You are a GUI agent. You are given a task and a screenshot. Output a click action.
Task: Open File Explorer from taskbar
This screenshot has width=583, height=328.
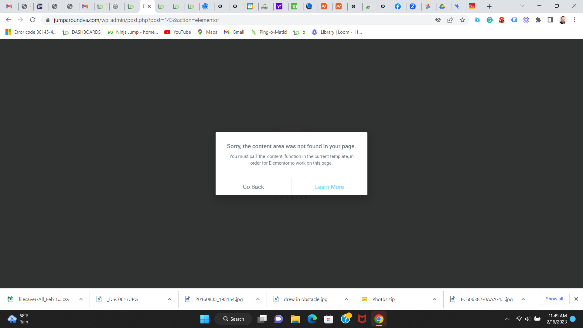[x=295, y=319]
